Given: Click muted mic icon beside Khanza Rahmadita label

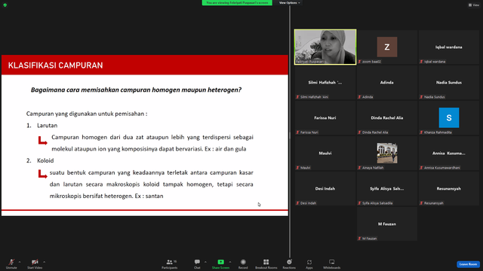Looking at the screenshot, I should click(x=421, y=132).
